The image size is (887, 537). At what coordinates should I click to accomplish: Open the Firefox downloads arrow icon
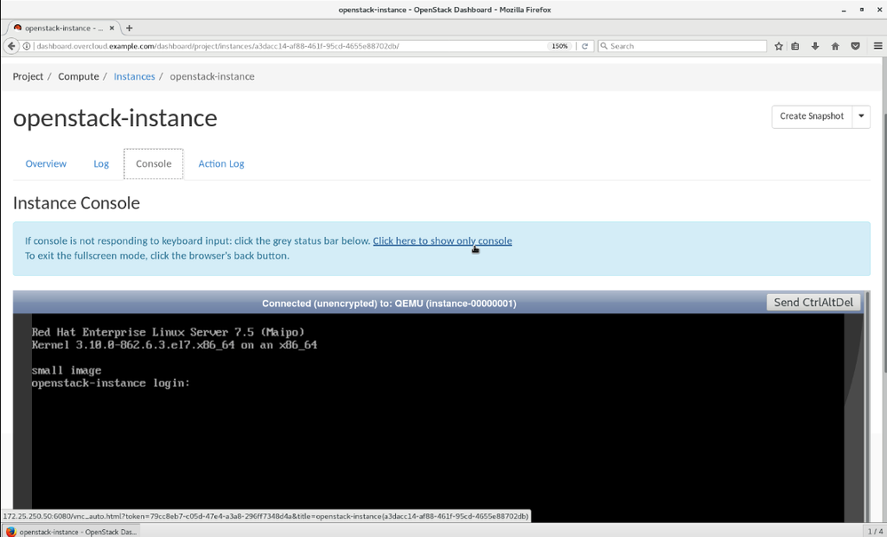pos(815,46)
